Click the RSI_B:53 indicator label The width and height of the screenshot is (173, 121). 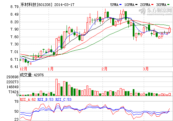[46, 99]
